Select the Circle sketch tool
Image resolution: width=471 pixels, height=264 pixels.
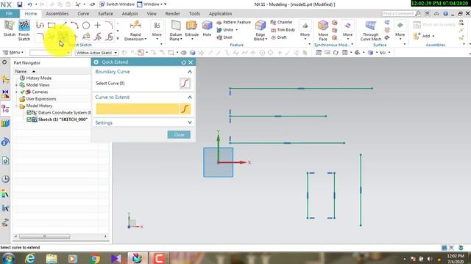point(86,25)
